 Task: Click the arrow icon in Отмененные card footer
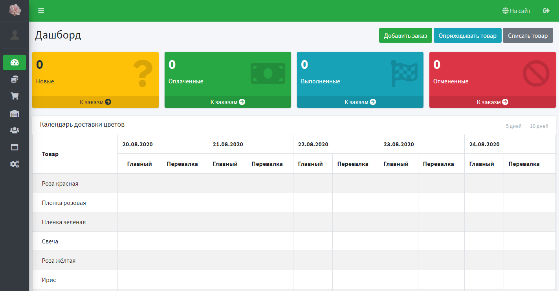point(505,102)
